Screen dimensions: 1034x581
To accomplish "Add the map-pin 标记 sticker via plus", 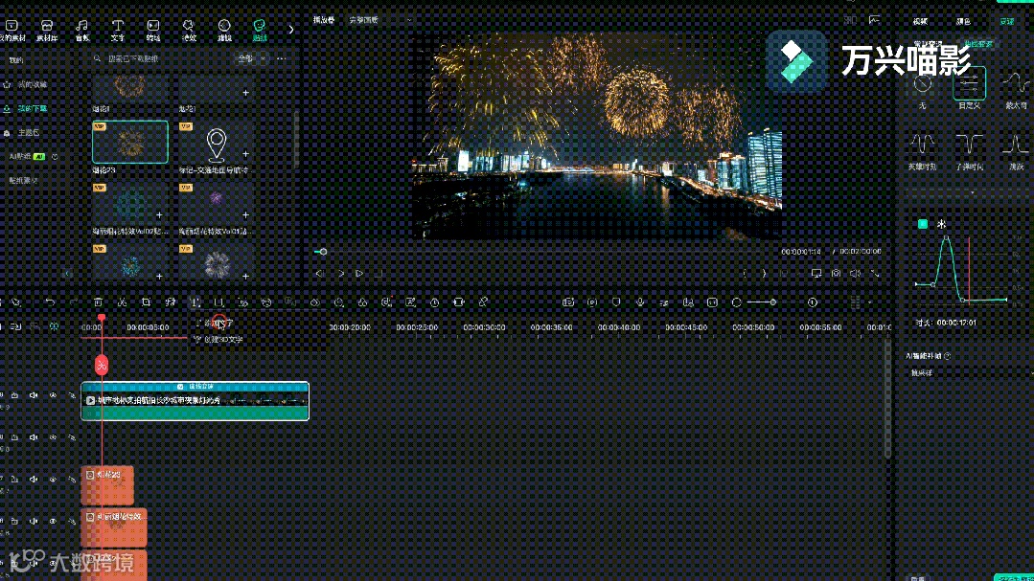I will pyautogui.click(x=246, y=153).
